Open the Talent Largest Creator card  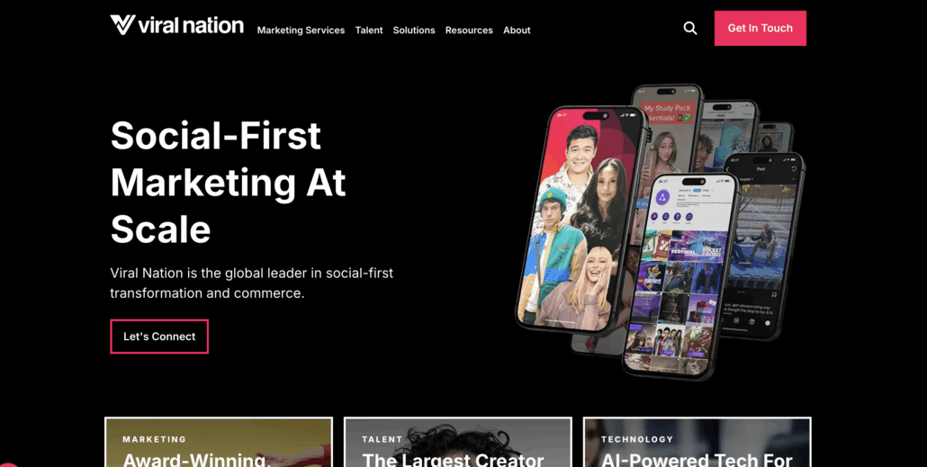[x=457, y=442]
